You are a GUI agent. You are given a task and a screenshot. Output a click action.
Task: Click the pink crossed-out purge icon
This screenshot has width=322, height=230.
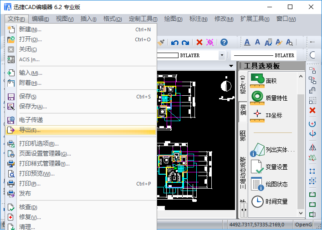(x=210, y=42)
